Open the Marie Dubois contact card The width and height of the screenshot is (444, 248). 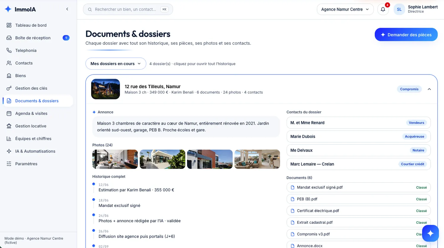point(358,136)
